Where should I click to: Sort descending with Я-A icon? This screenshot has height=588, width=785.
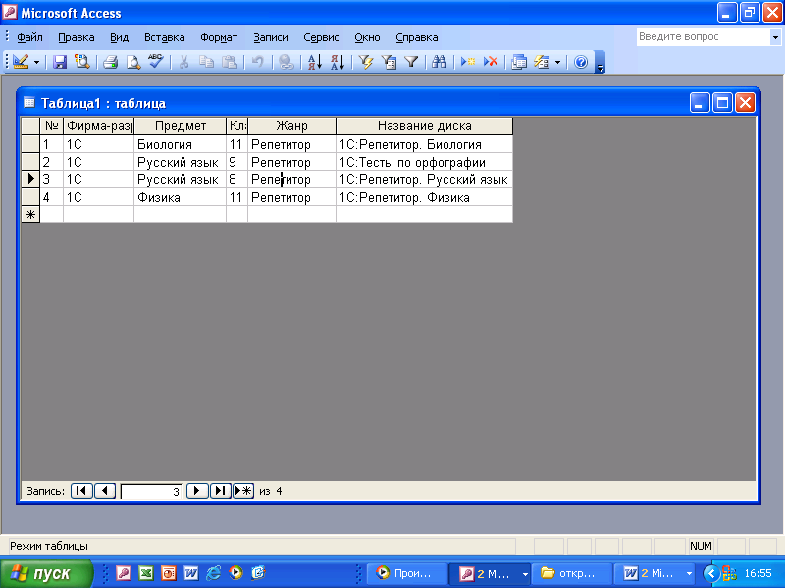[x=338, y=62]
